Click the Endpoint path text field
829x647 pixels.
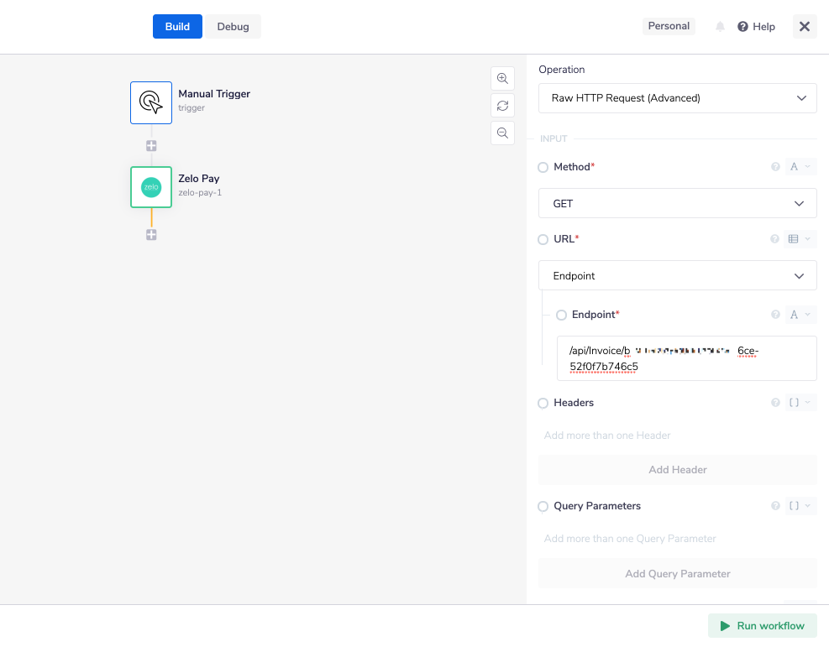point(686,358)
